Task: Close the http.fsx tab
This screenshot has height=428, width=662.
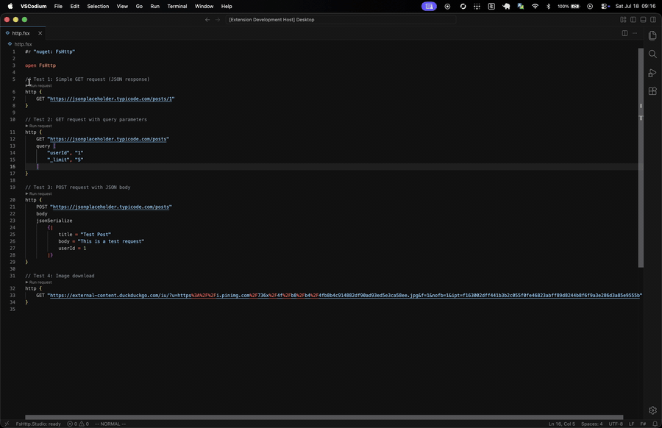Action: (x=40, y=33)
